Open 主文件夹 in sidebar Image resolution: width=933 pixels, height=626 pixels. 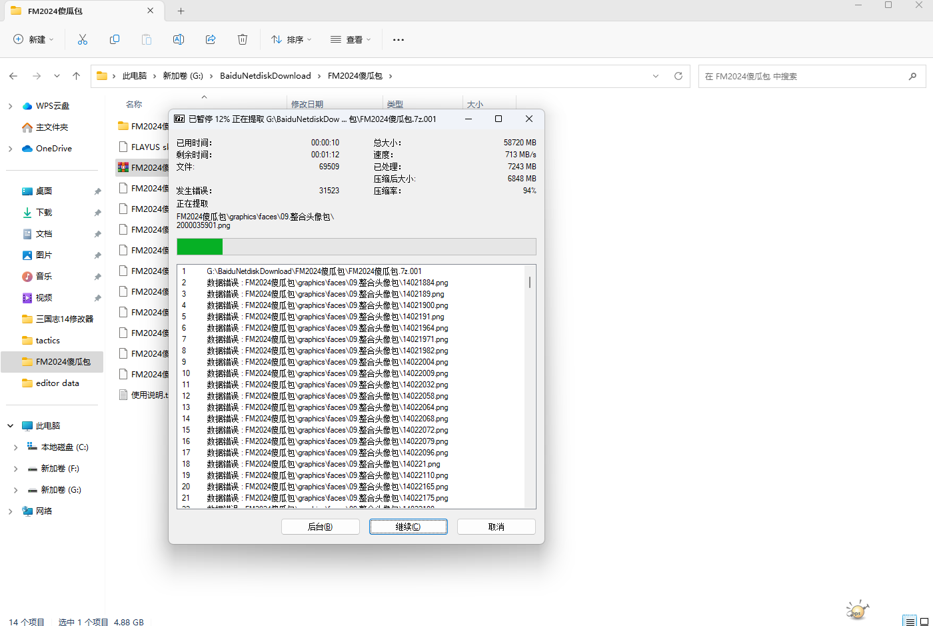click(52, 127)
